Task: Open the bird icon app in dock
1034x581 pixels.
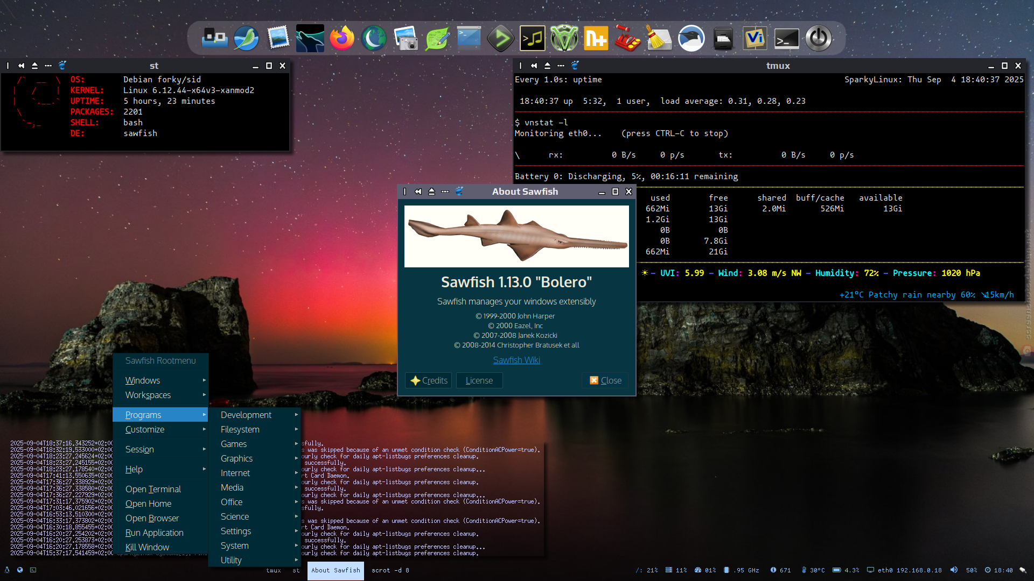Action: tap(691, 39)
